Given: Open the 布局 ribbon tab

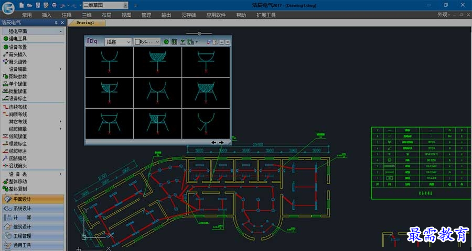Looking at the screenshot, I should tap(106, 15).
